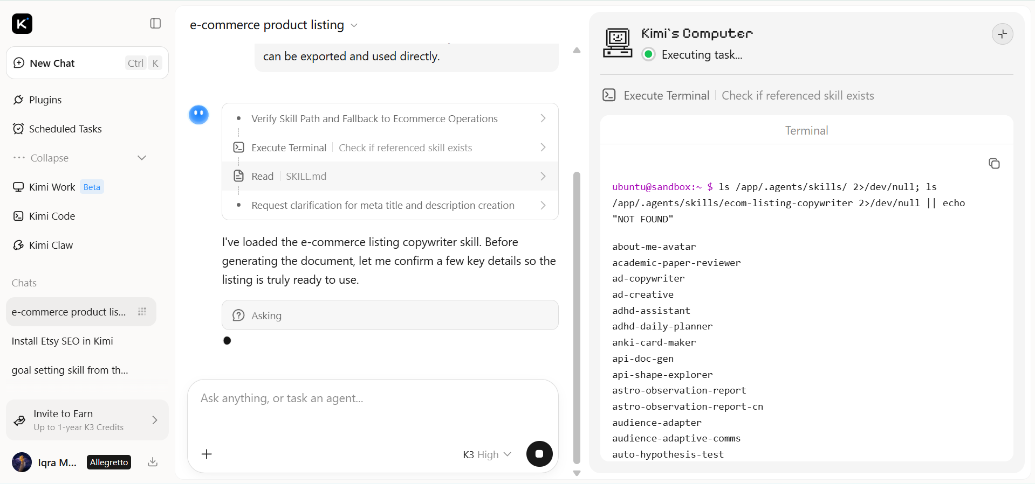
Task: Select the e-commerce product listing chat
Action: [x=81, y=312]
